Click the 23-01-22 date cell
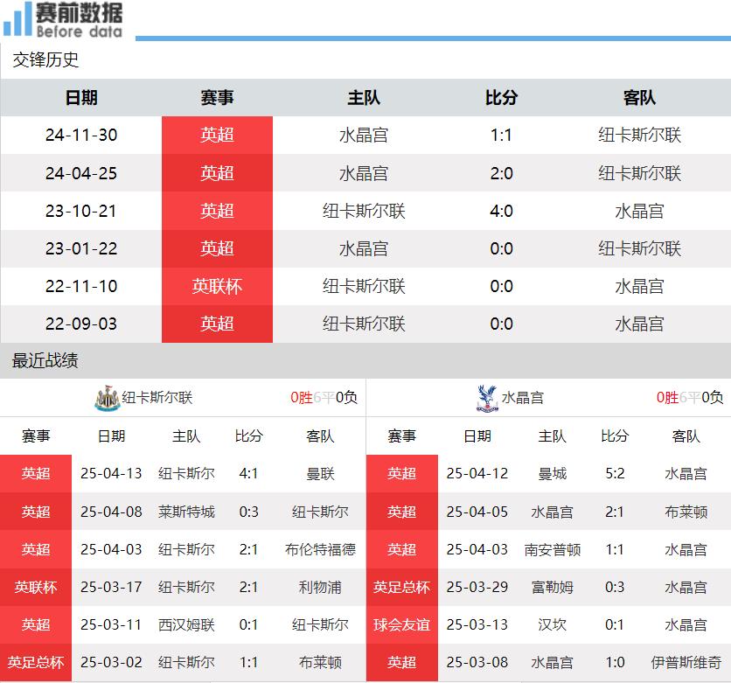Image resolution: width=731 pixels, height=683 pixels. click(x=81, y=248)
